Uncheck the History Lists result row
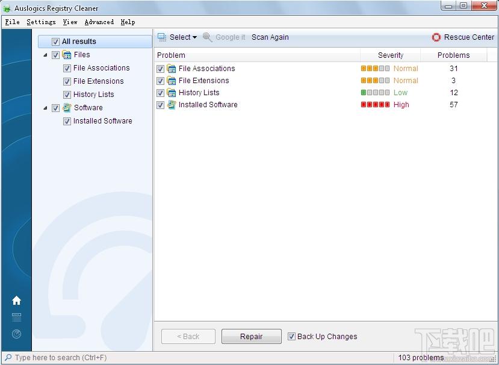499x365 pixels. [x=160, y=92]
